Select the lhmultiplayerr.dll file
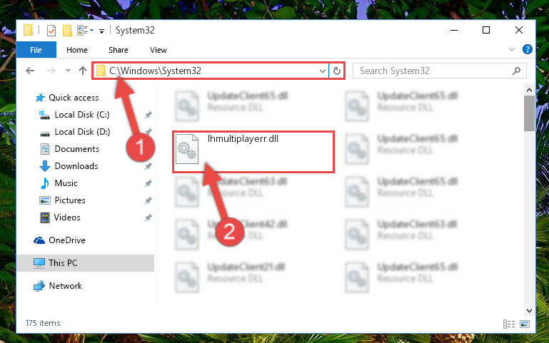 [x=253, y=152]
